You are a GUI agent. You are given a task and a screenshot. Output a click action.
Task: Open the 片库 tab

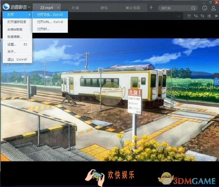[76, 8]
